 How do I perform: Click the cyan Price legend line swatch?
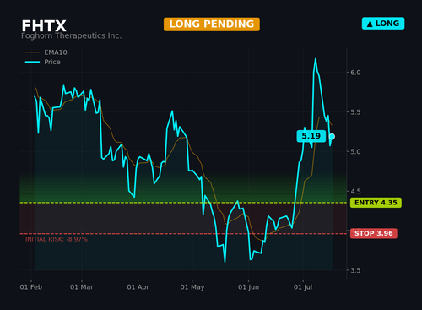click(x=32, y=62)
